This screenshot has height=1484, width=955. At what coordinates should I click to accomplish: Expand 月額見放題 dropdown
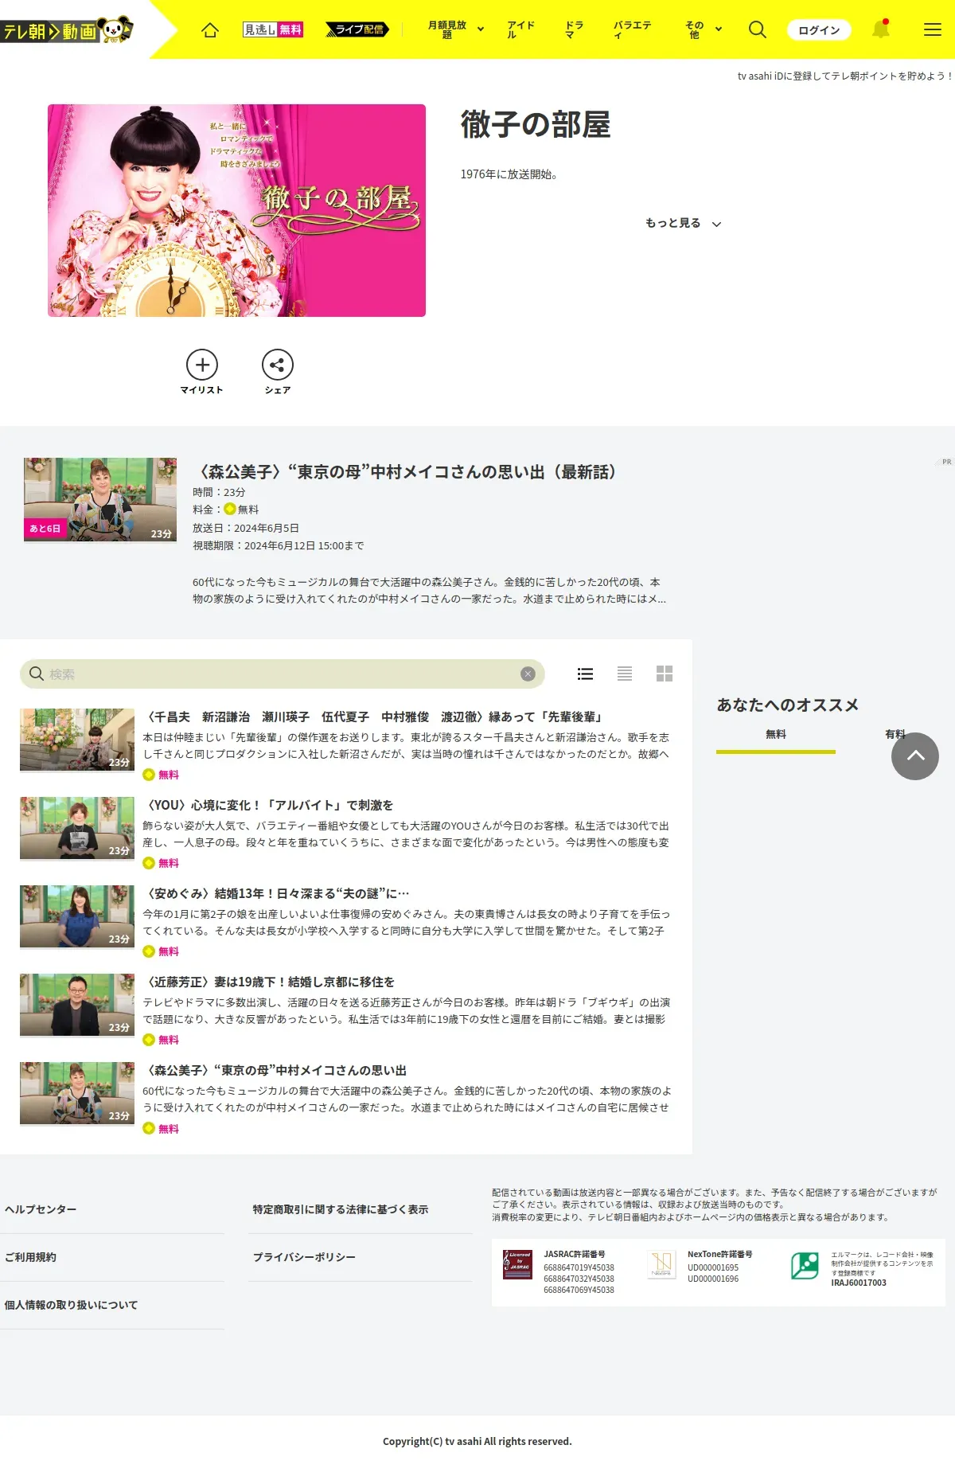tap(456, 29)
